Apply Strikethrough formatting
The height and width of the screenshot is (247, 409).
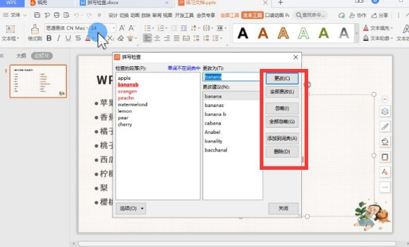[78, 38]
